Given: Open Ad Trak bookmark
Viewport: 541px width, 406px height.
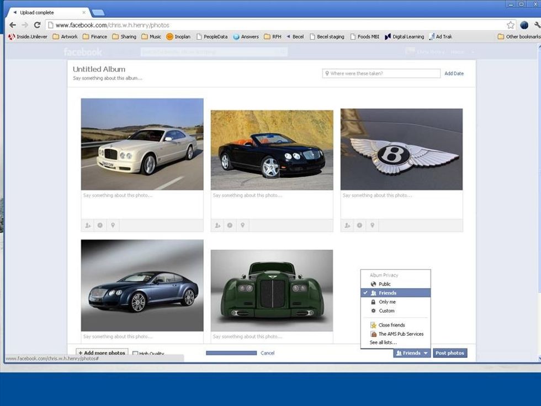Looking at the screenshot, I should pyautogui.click(x=441, y=36).
